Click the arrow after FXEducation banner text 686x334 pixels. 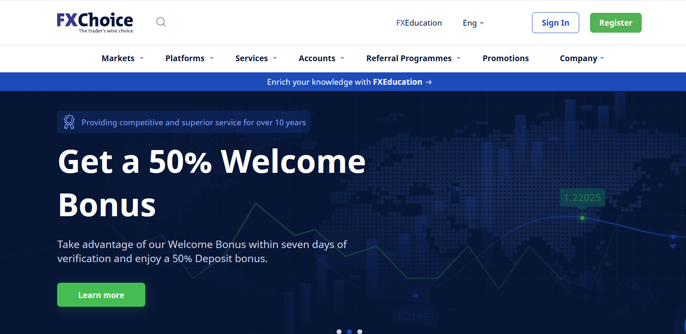coord(428,82)
